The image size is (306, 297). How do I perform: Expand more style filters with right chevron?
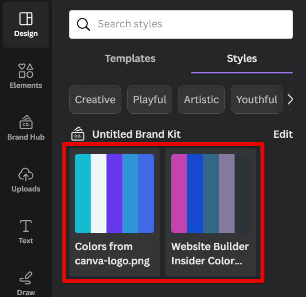click(290, 100)
